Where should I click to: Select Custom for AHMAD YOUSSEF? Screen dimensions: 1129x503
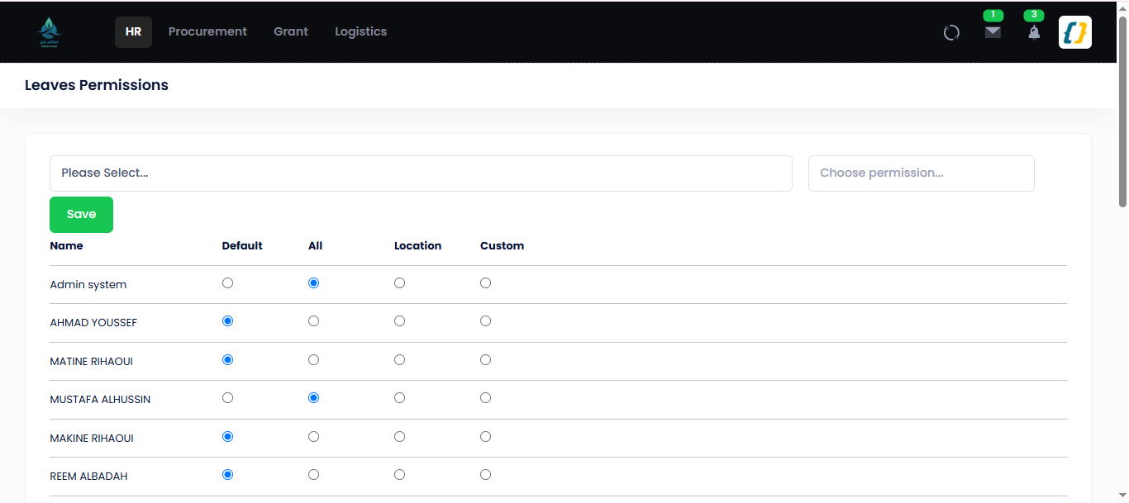pyautogui.click(x=486, y=321)
